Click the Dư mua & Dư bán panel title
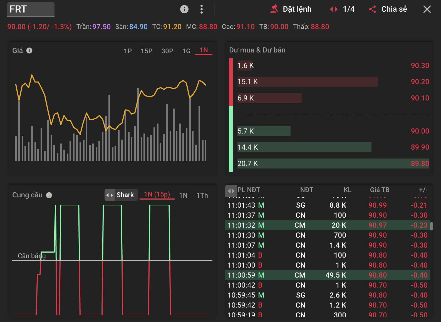This screenshot has height=322, width=441. pyautogui.click(x=257, y=50)
